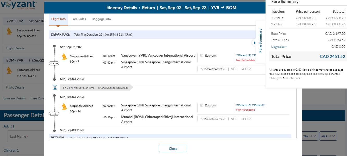
Task: Click seat icon for the Vancouver–Singapore flight
Action: (201, 56)
